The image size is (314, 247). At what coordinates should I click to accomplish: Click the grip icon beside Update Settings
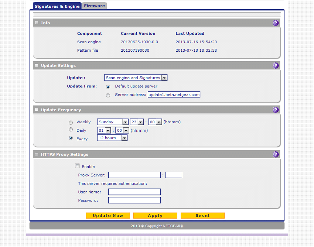(x=37, y=65)
